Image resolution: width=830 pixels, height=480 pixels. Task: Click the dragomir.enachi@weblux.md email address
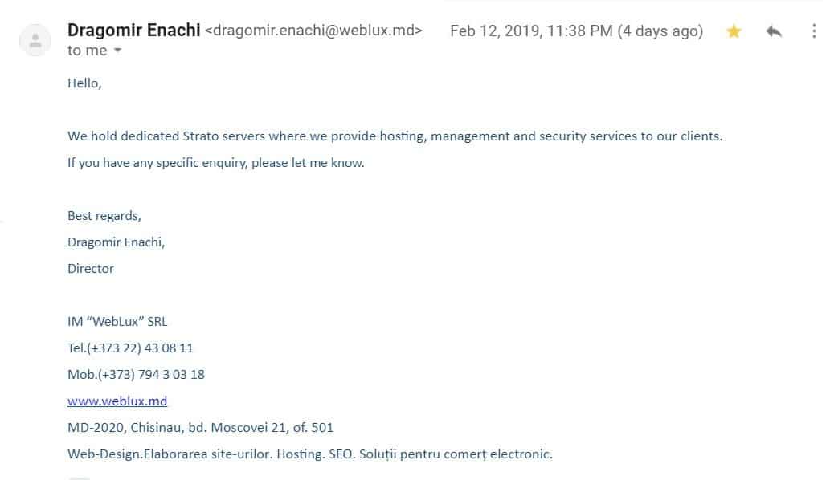313,31
